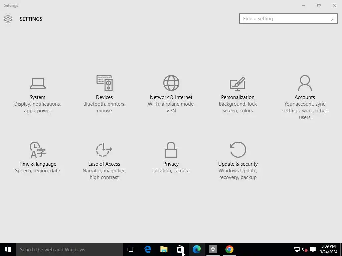
Task: Open the Devices keyboard and speaker icon
Action: [x=105, y=83]
